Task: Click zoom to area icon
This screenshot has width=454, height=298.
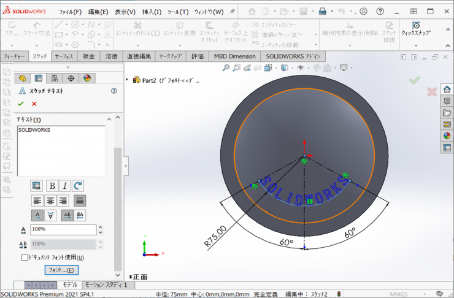Action: click(236, 67)
